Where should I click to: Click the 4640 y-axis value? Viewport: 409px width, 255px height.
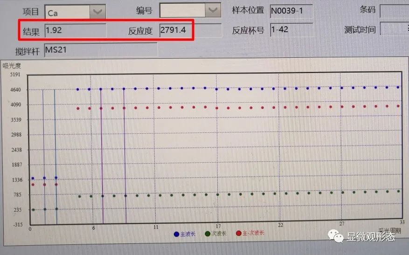(15, 90)
